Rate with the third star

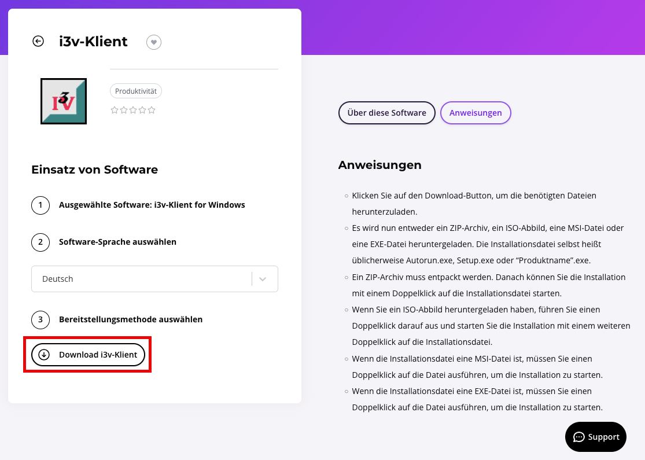coord(133,110)
